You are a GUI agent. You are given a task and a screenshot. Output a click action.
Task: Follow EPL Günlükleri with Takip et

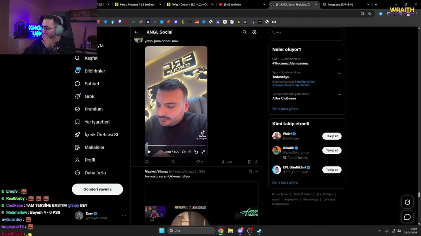coord(332,170)
